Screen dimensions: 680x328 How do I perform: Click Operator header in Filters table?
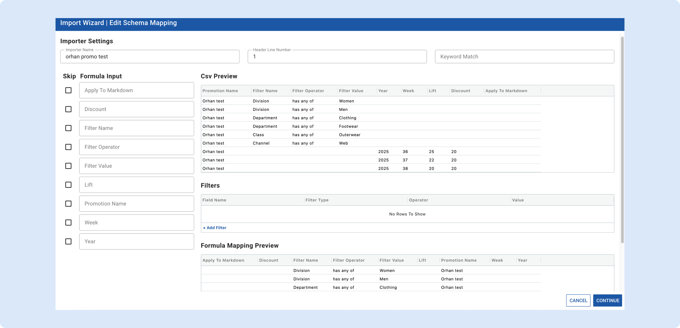pyautogui.click(x=418, y=200)
